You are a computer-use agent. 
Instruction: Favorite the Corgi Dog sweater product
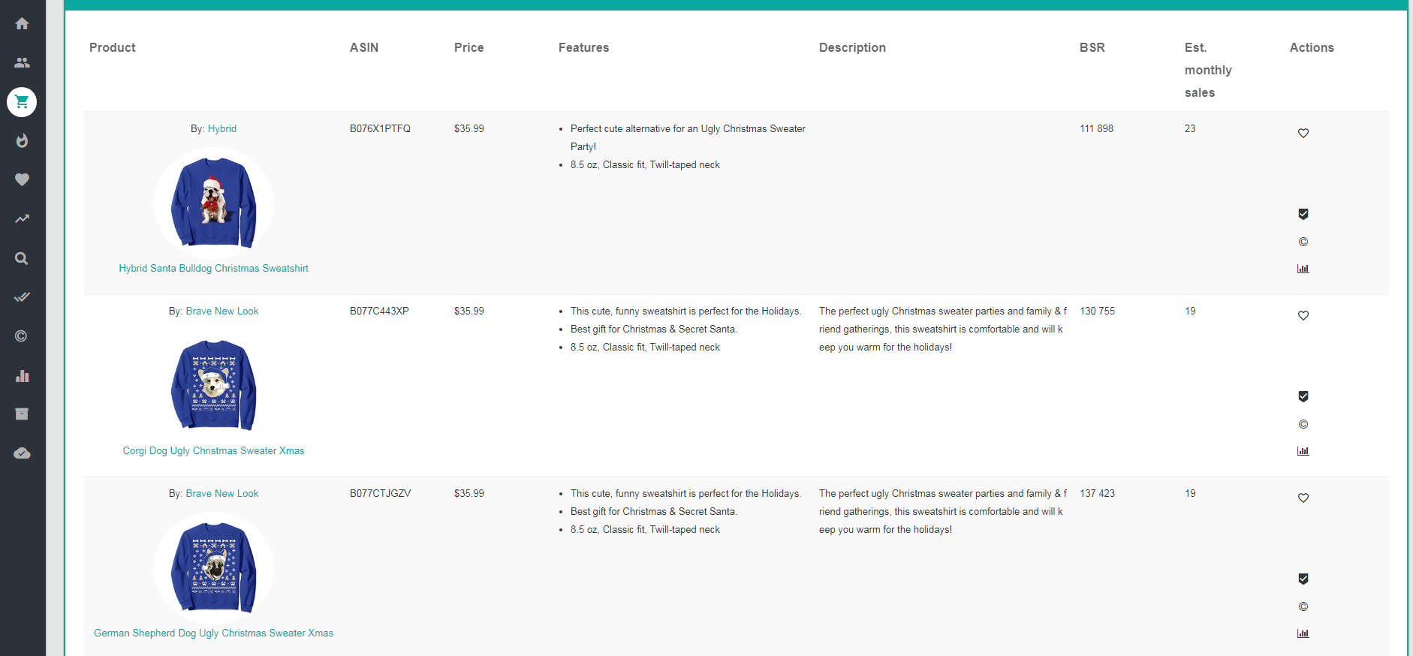pos(1303,315)
